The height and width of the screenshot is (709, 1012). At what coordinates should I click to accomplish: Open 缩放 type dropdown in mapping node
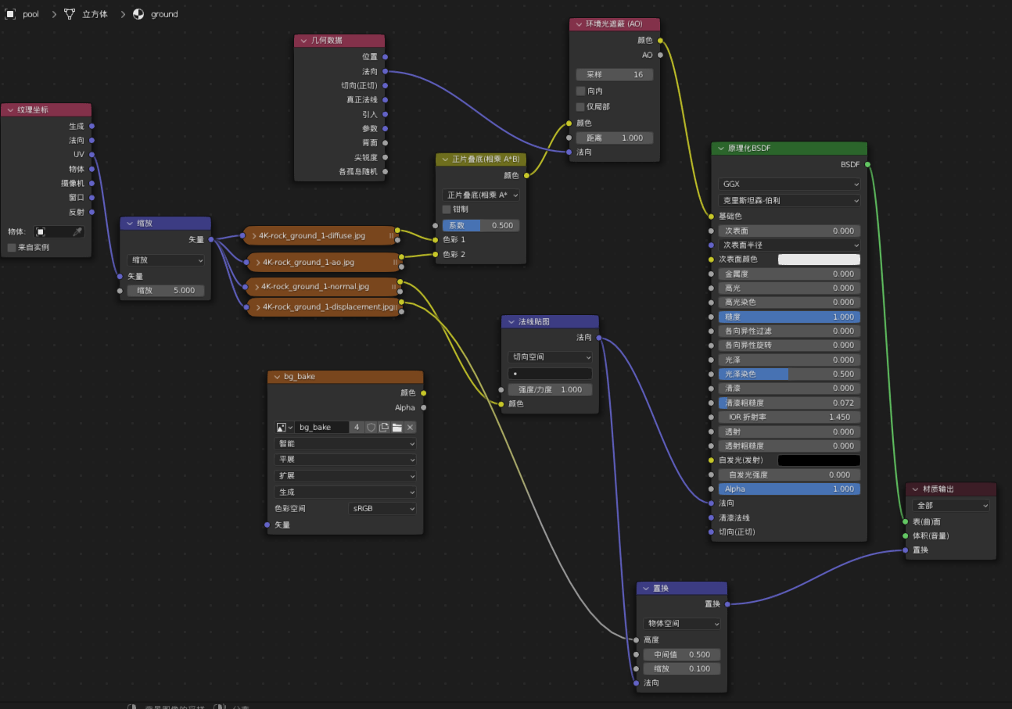(165, 260)
